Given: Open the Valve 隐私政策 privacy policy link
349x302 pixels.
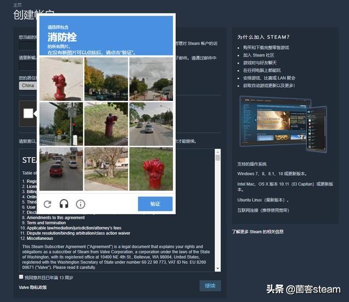Looking at the screenshot, I should [33, 287].
